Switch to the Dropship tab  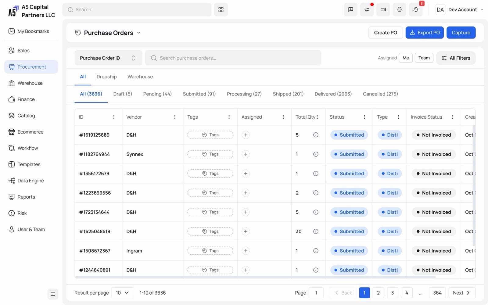click(106, 77)
